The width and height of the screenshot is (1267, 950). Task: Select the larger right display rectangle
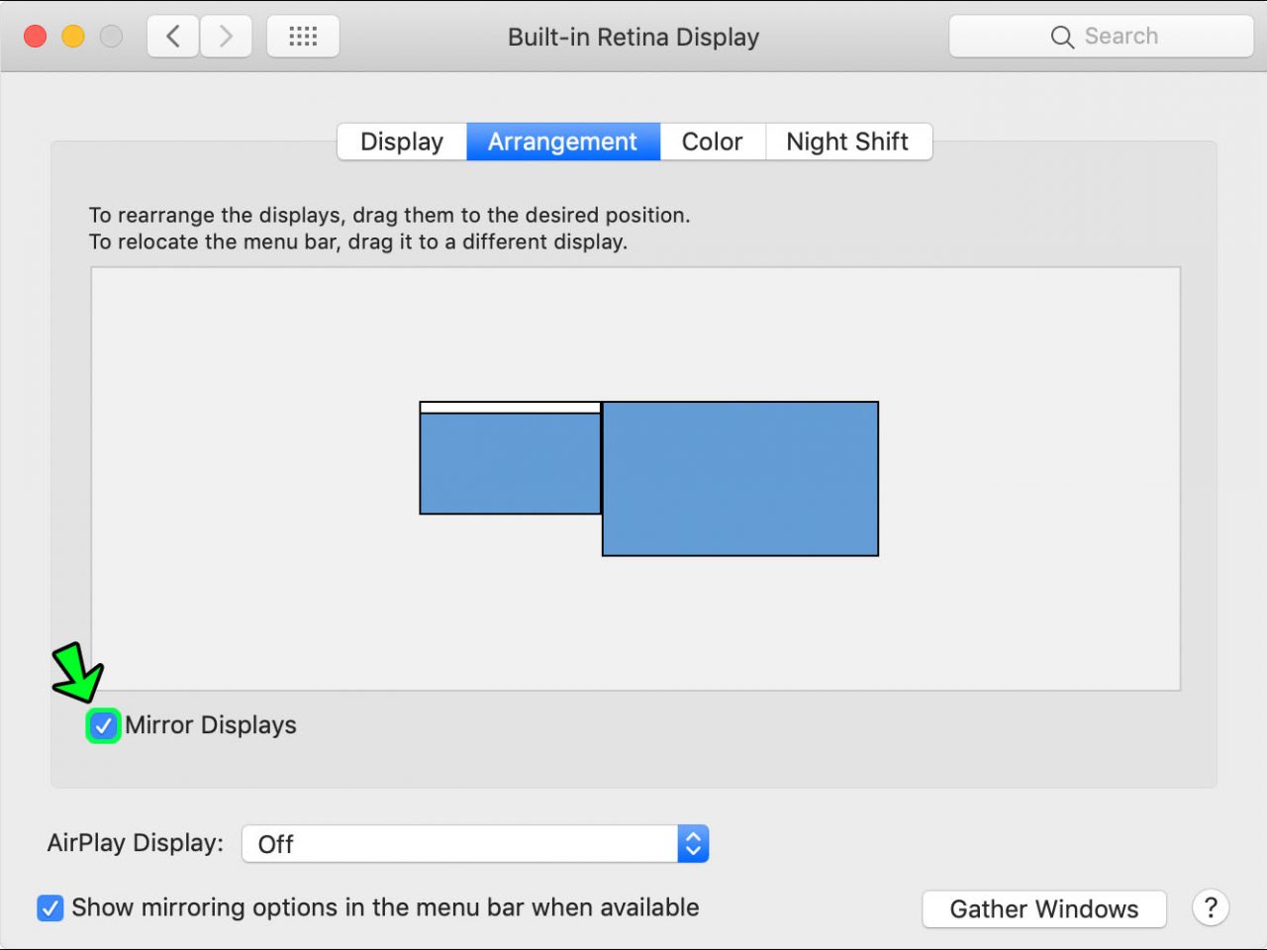pyautogui.click(x=739, y=478)
